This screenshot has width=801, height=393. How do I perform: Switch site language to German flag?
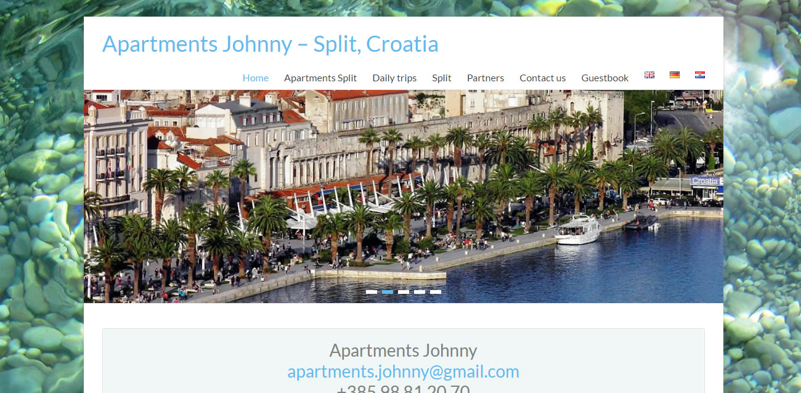click(675, 75)
